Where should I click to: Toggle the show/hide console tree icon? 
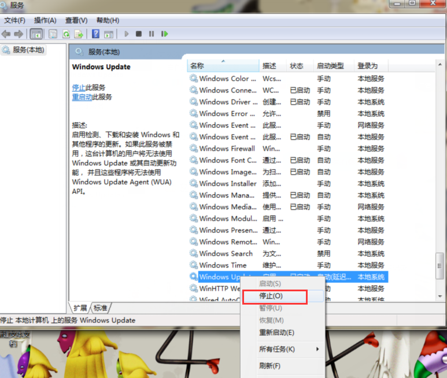(36, 34)
